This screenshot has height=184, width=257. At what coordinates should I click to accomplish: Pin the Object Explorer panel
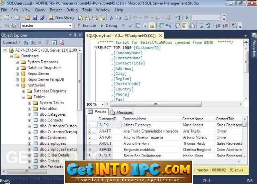click(x=75, y=35)
